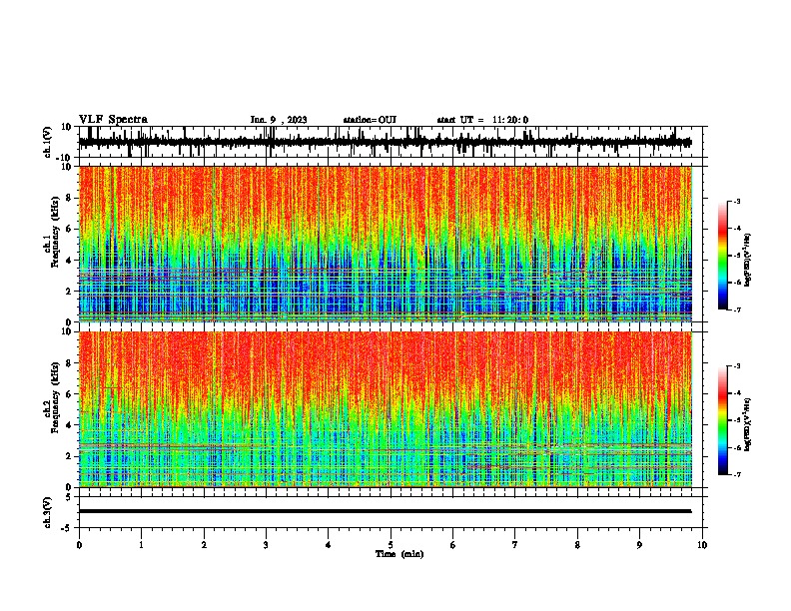Click the "2" label on the Time axis

(204, 545)
